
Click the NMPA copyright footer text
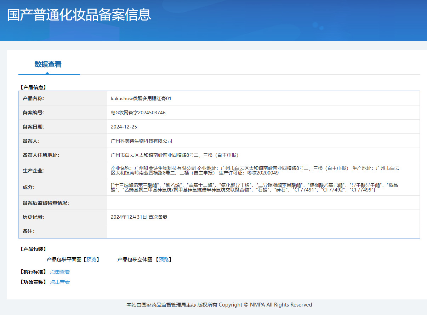click(x=220, y=305)
